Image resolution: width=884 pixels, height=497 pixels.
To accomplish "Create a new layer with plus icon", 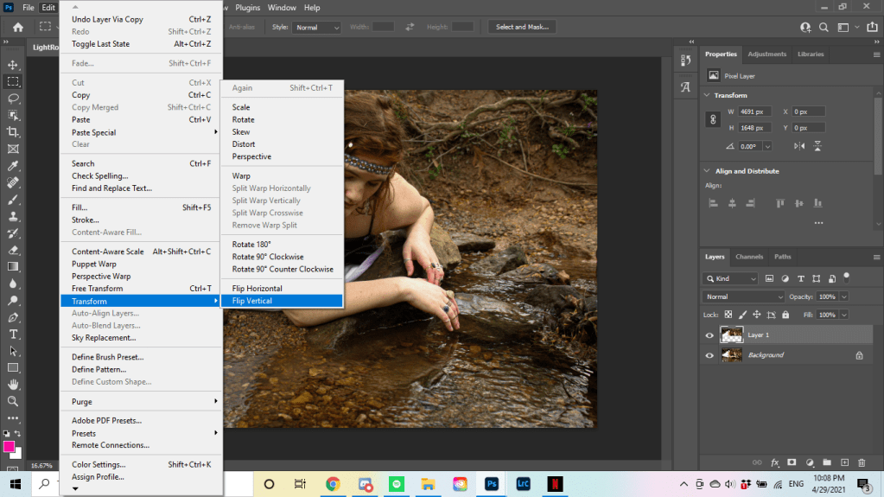I will pyautogui.click(x=844, y=462).
